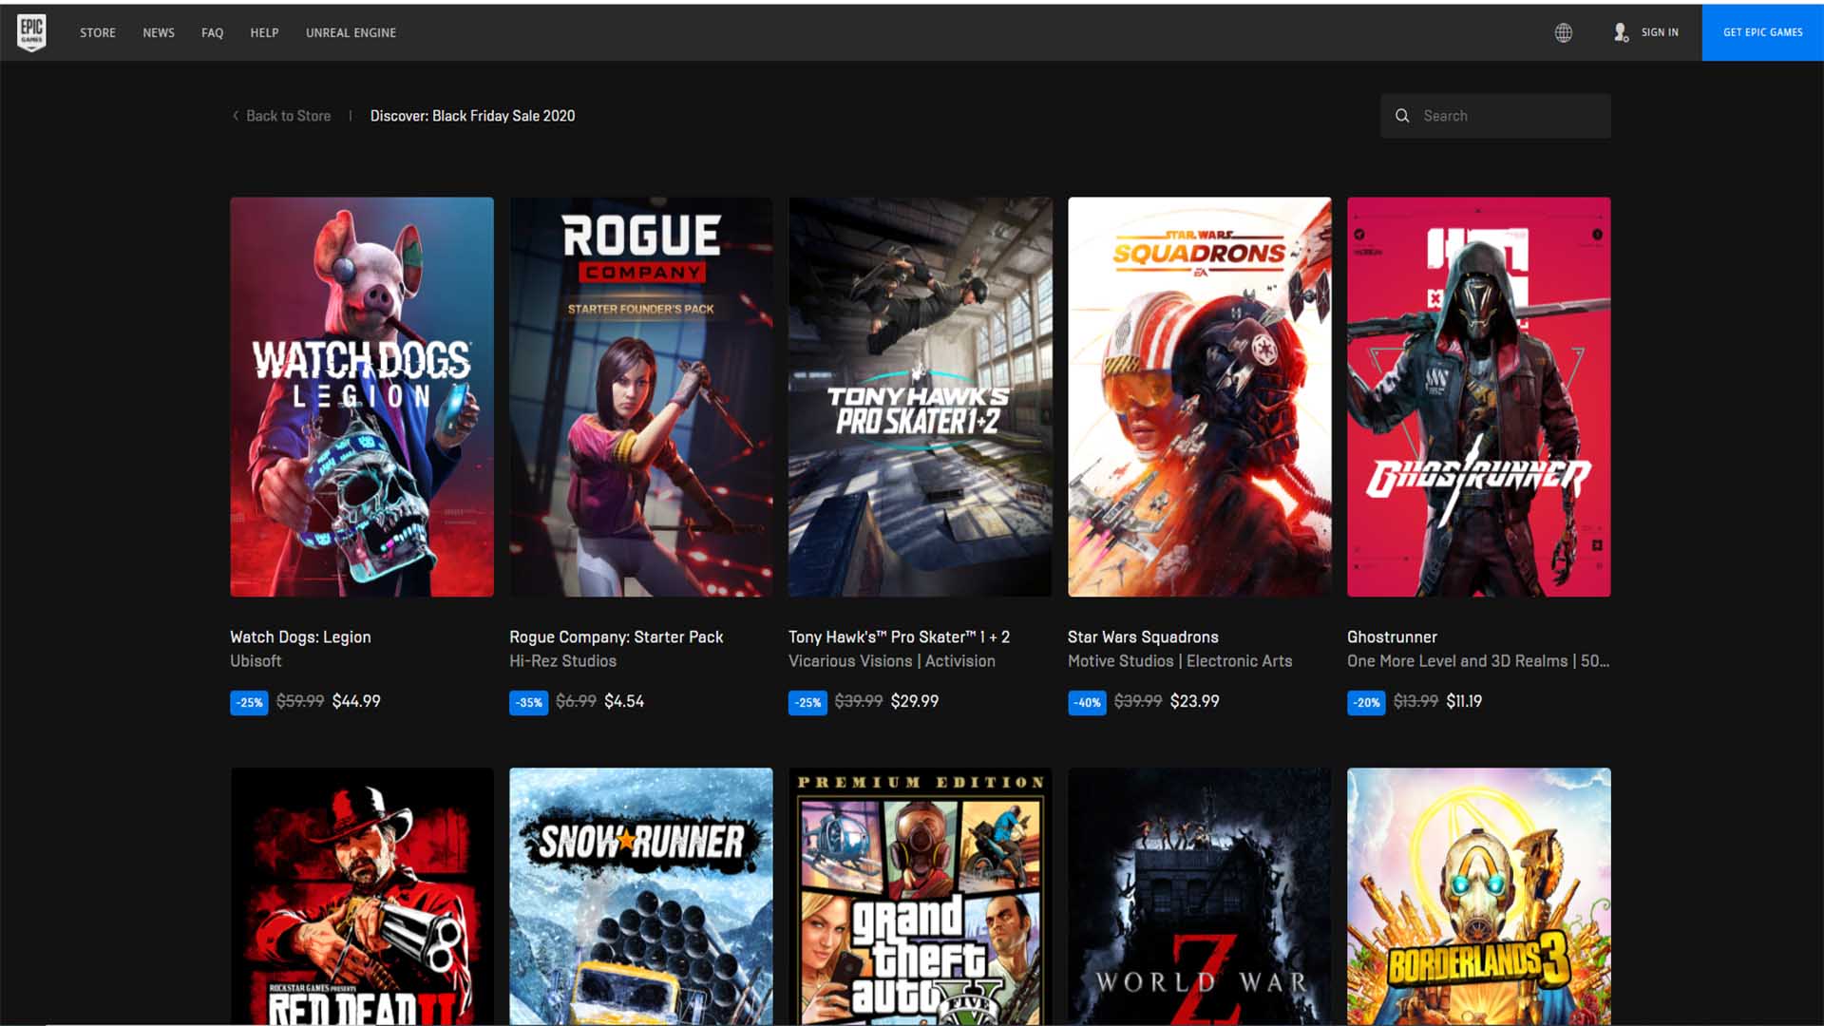The height and width of the screenshot is (1026, 1824).
Task: Click the -25% badge for Watch Dogs
Action: (x=249, y=703)
